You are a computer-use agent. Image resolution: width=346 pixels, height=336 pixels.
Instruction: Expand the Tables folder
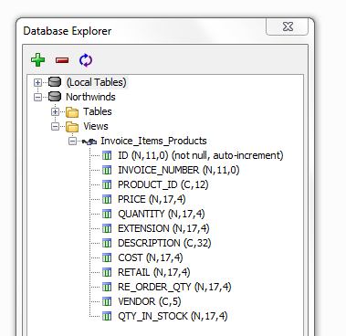click(55, 111)
